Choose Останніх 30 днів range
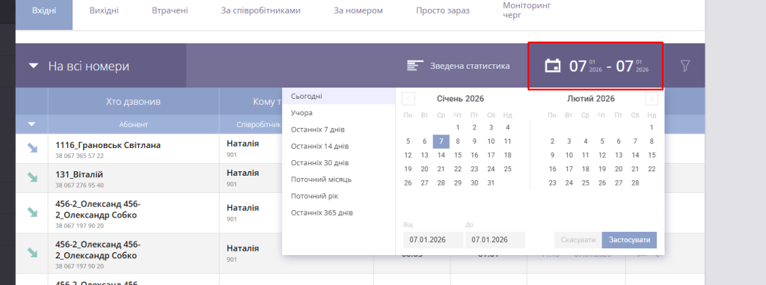 [x=339, y=163]
